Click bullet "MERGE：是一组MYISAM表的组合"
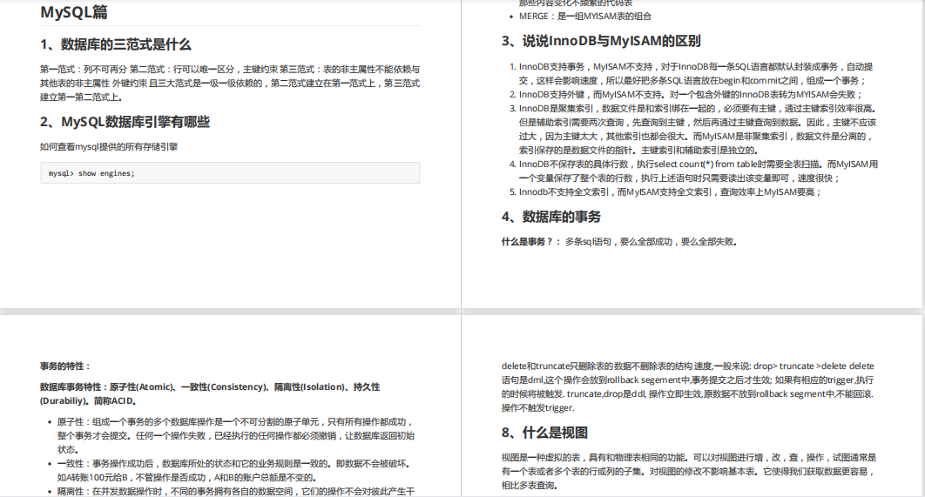This screenshot has height=497, width=925. tap(584, 17)
